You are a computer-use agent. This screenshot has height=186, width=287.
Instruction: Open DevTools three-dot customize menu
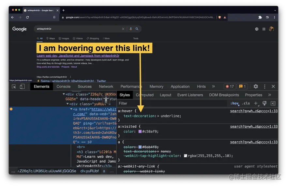coord(264,86)
